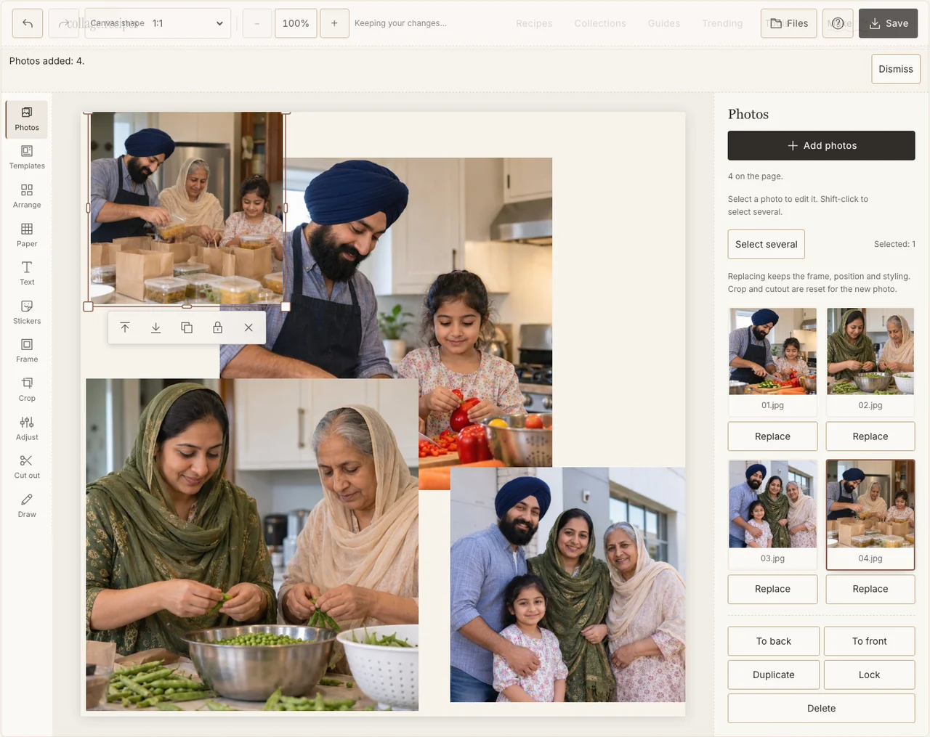Select the 04.jpg thumbnail
The height and width of the screenshot is (737, 930).
pos(870,515)
